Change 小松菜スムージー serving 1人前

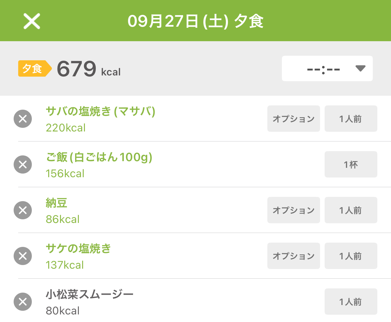tap(351, 302)
